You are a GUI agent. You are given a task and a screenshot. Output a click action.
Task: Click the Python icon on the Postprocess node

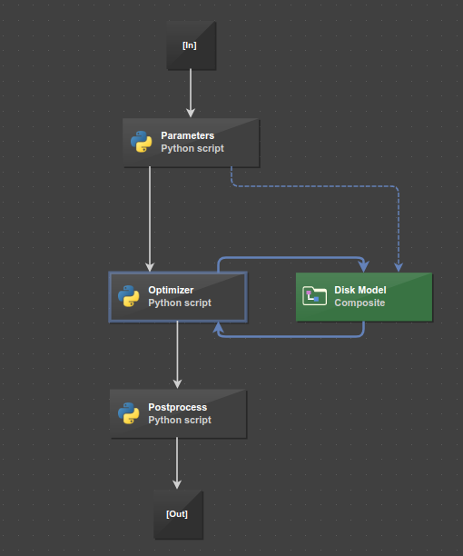pos(129,413)
